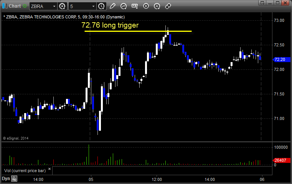
Task: Open the time template clock menu
Action: 102,6
